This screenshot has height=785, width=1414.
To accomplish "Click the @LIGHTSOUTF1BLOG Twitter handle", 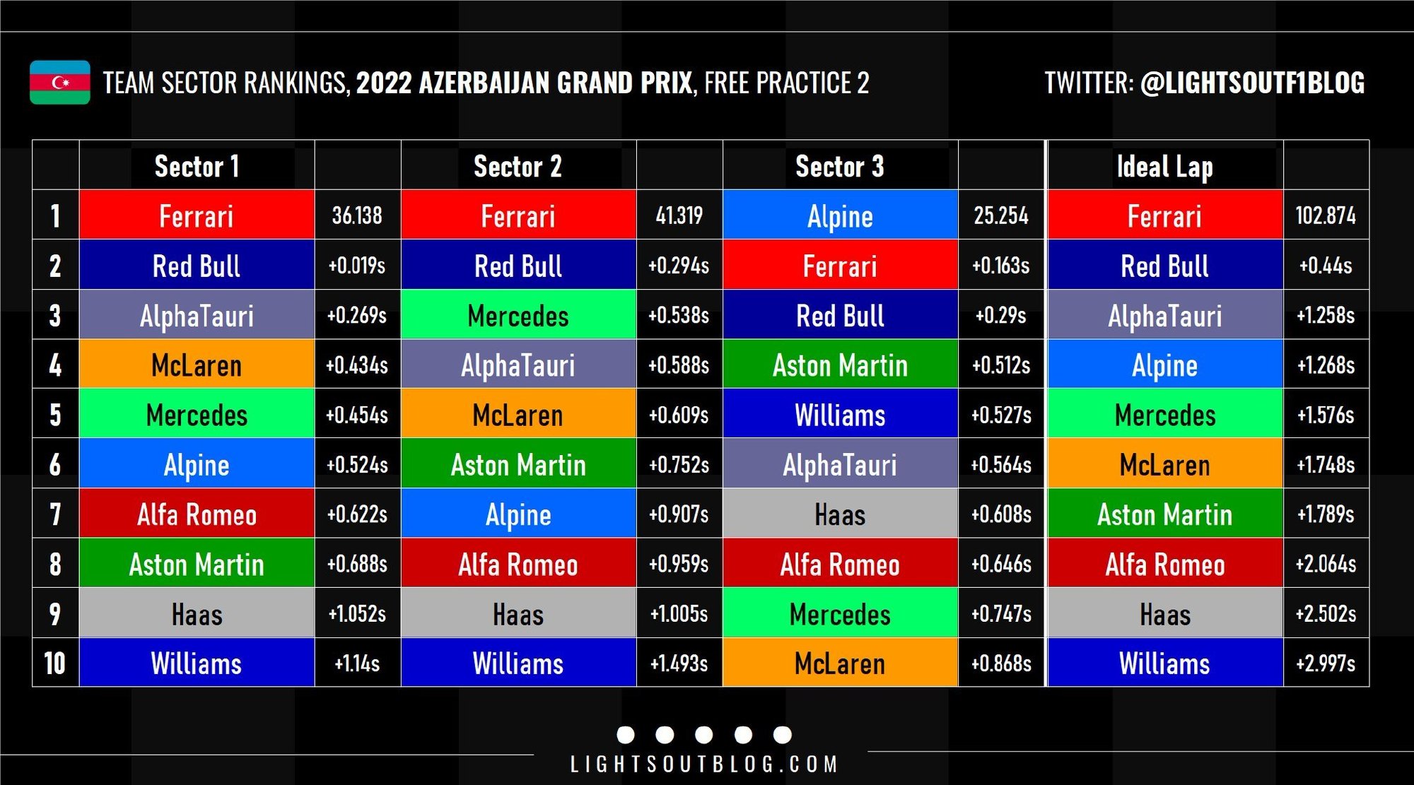I will (1252, 83).
